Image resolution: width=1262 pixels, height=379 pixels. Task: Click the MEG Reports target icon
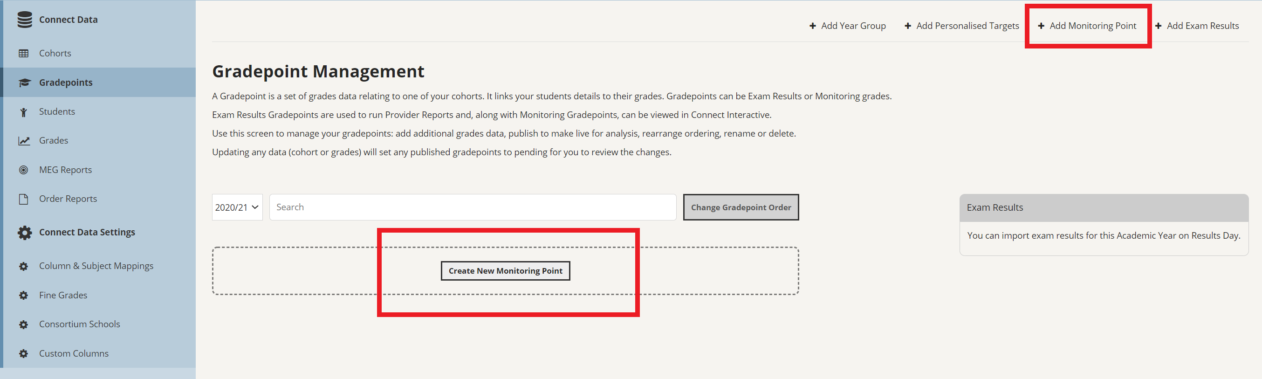pyautogui.click(x=23, y=170)
